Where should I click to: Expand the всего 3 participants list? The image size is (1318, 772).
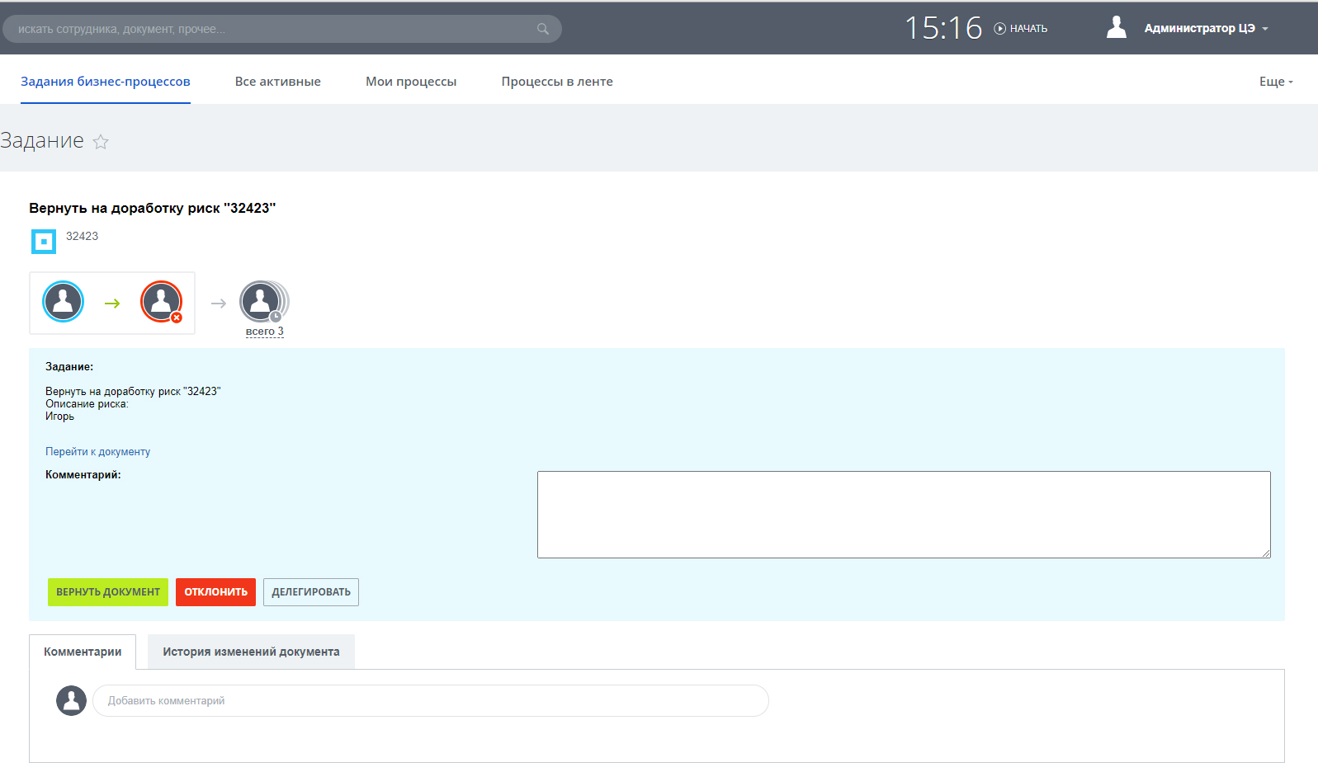pos(264,332)
